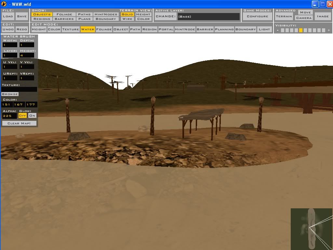This screenshot has width=333, height=250.
Task: Switch to Region edit mode
Action: [150, 29]
